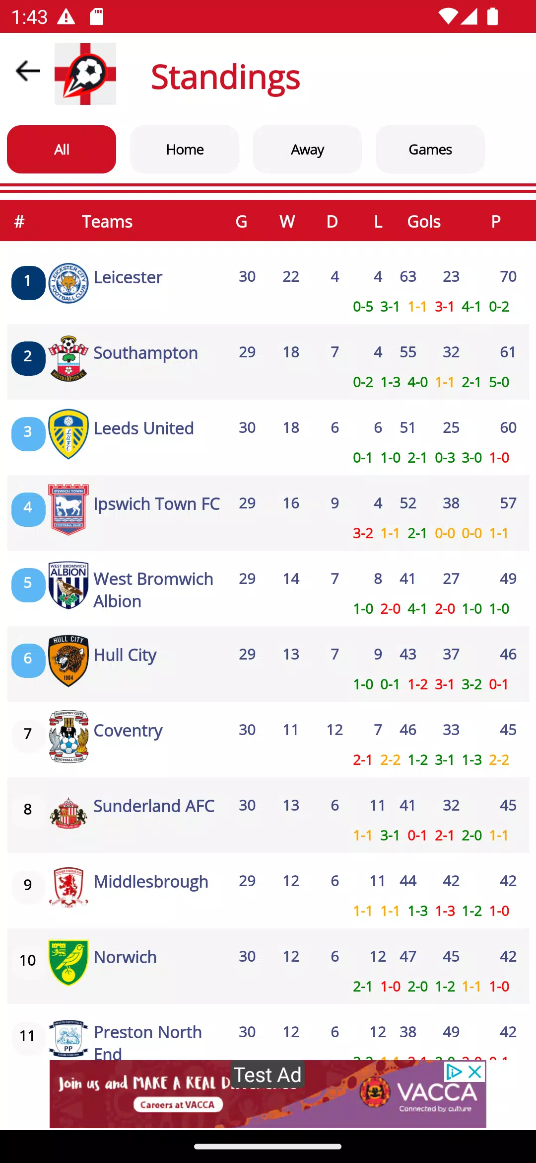Switch to the Away standings tab
Image resolution: width=536 pixels, height=1163 pixels.
[307, 150]
